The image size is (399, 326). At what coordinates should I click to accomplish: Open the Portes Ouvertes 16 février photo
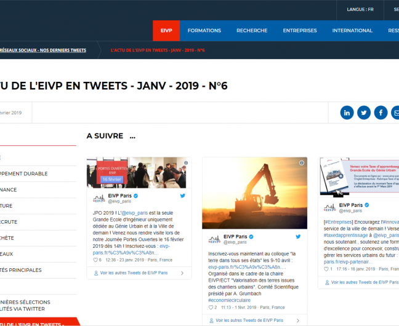click(x=137, y=173)
